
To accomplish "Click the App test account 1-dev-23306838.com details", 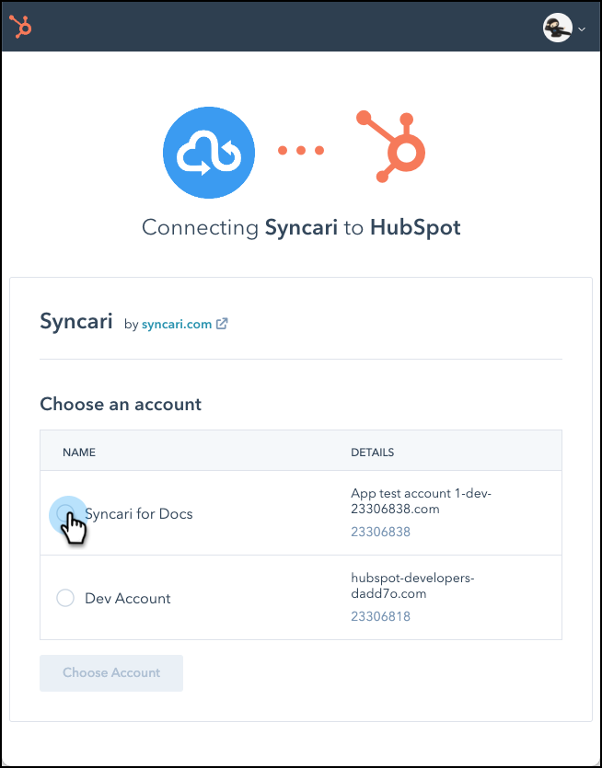I will (421, 501).
